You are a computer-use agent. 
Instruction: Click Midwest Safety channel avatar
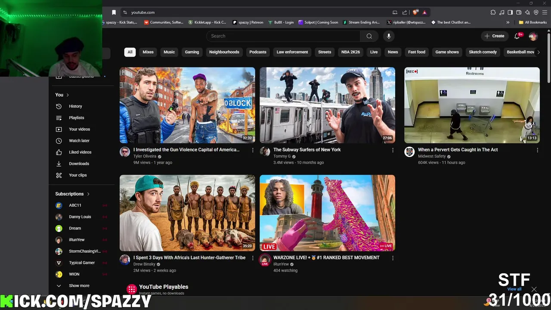click(x=409, y=152)
